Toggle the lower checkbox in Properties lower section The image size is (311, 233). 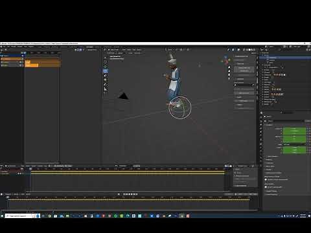click(266, 187)
